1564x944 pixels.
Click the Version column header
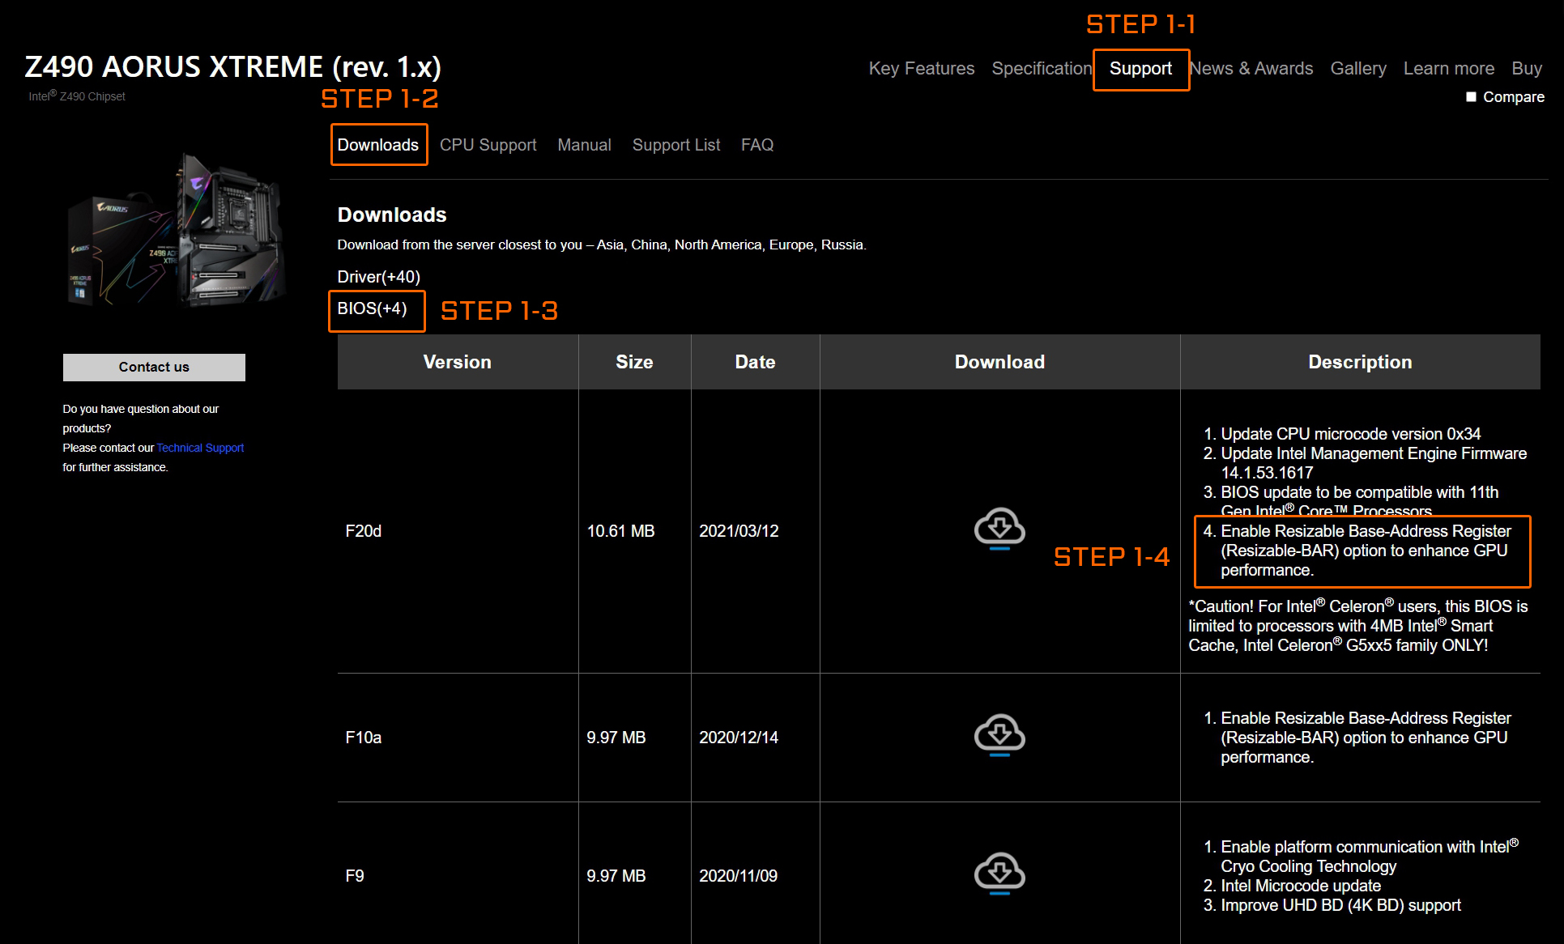click(458, 362)
